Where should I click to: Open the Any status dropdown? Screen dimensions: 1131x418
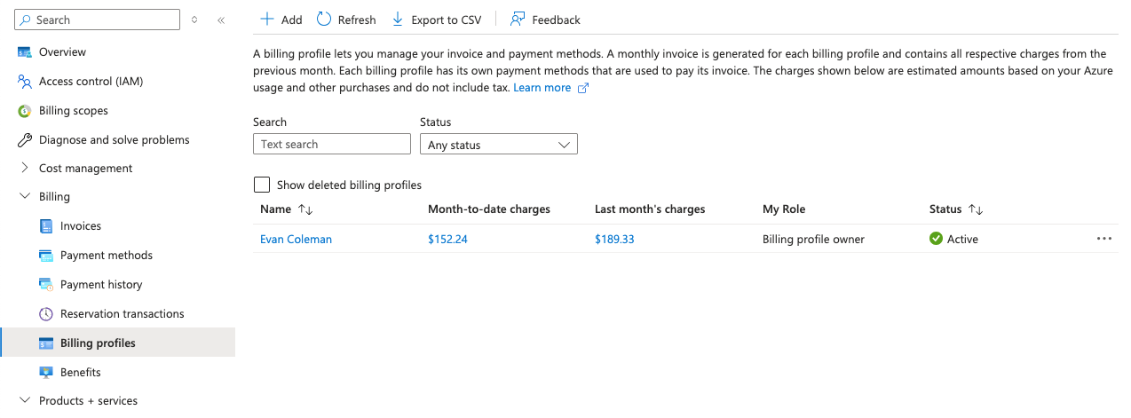(x=498, y=145)
